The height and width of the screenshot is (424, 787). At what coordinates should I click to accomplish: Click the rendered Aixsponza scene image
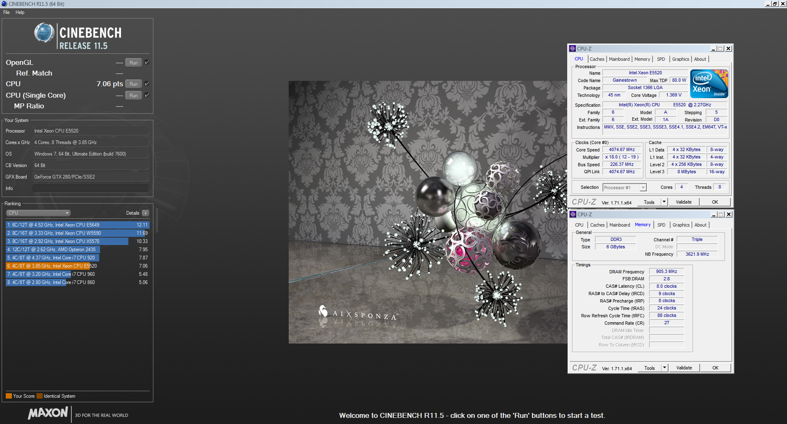coord(428,212)
